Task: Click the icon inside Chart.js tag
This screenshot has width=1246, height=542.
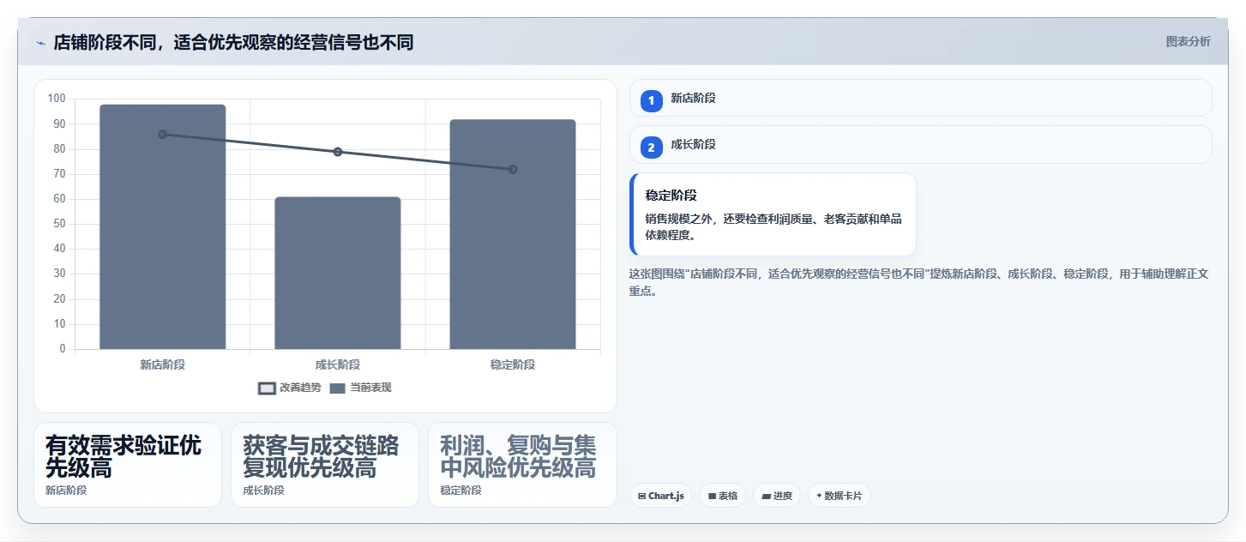Action: pos(641,496)
